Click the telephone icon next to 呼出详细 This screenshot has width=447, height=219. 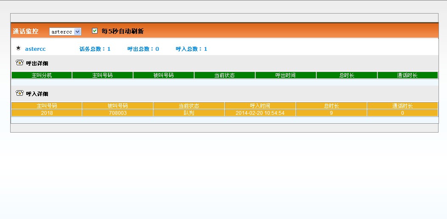tap(20, 63)
